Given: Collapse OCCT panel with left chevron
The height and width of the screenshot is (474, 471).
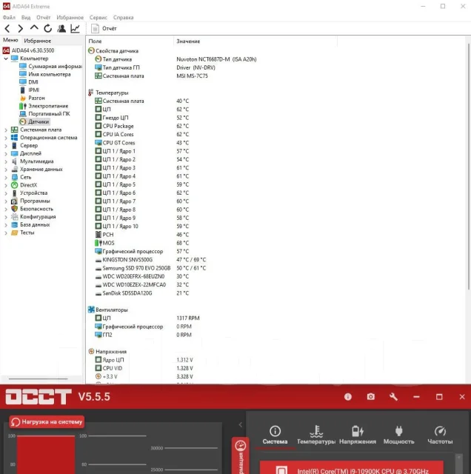Looking at the screenshot, I should pos(241,424).
